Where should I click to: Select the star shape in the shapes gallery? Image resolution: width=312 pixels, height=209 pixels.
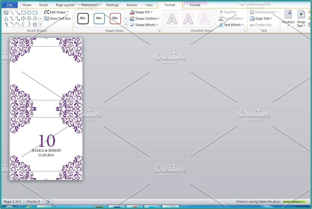coord(35,24)
